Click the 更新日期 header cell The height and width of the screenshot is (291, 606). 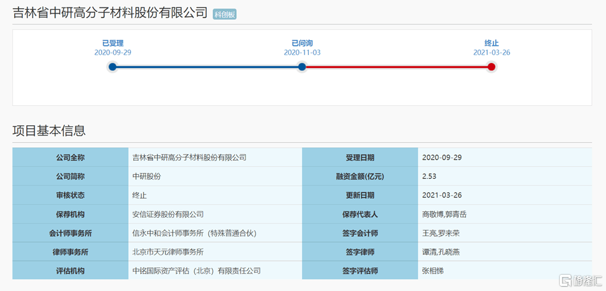point(360,195)
